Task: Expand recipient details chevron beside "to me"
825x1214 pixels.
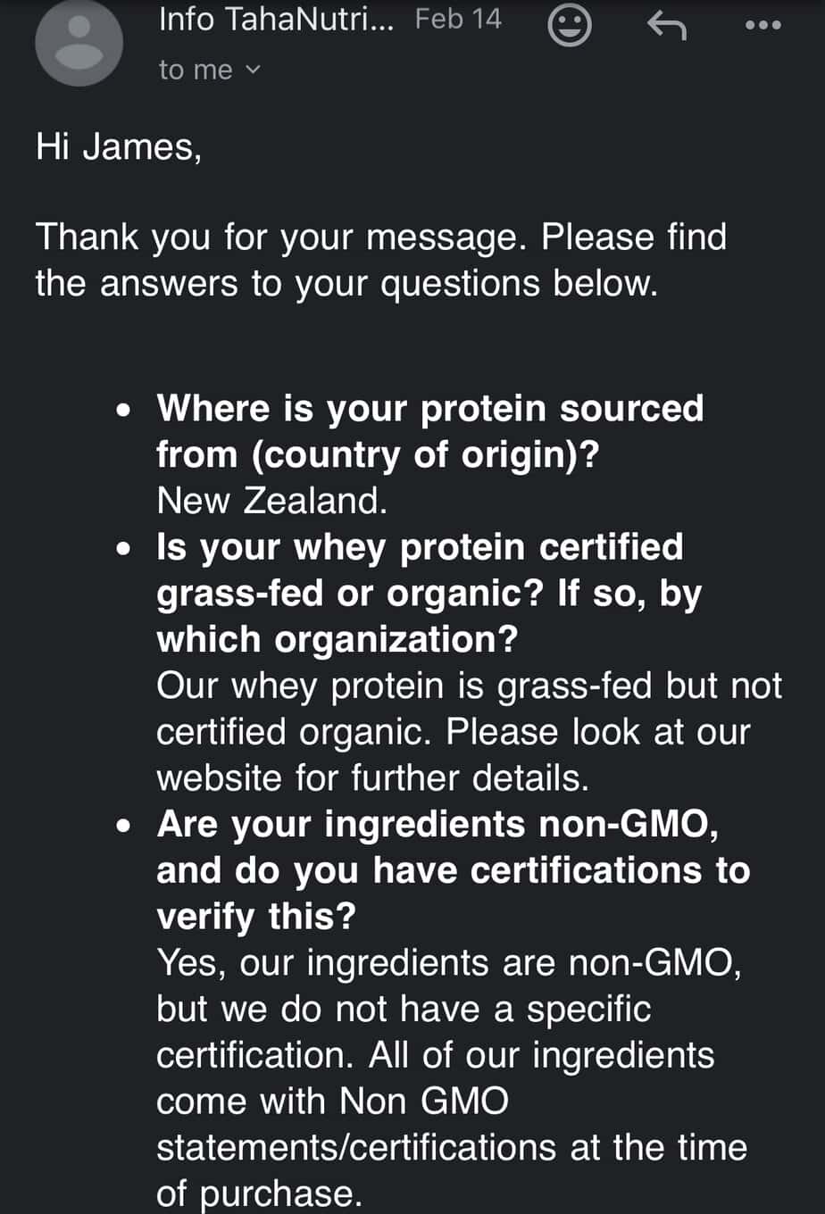Action: 253,69
